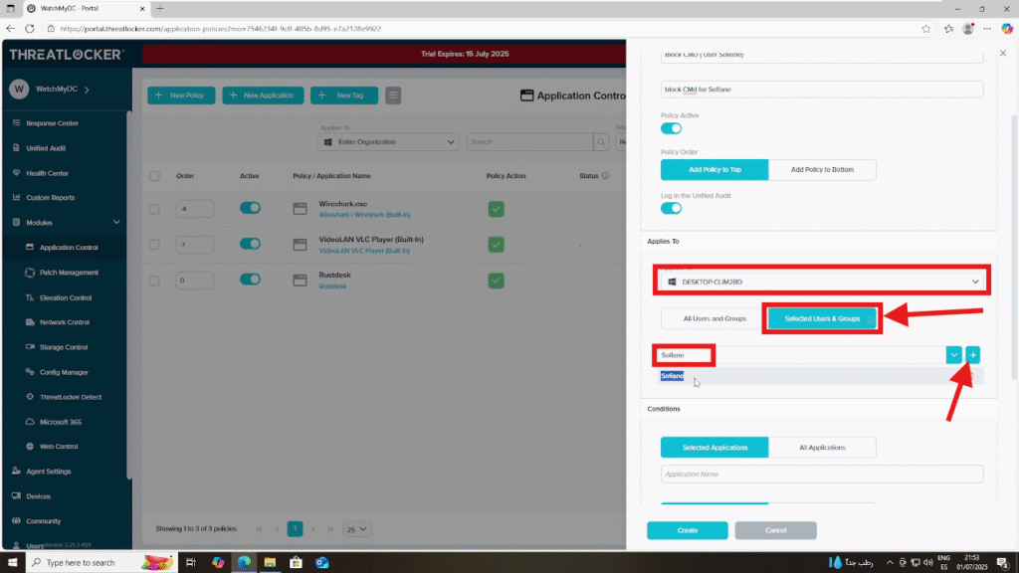The image size is (1019, 573).
Task: Open Devices in sidebar
Action: [x=38, y=496]
